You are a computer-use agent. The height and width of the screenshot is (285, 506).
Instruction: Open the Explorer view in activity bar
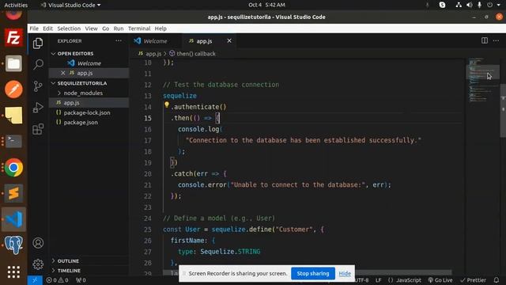click(38, 44)
